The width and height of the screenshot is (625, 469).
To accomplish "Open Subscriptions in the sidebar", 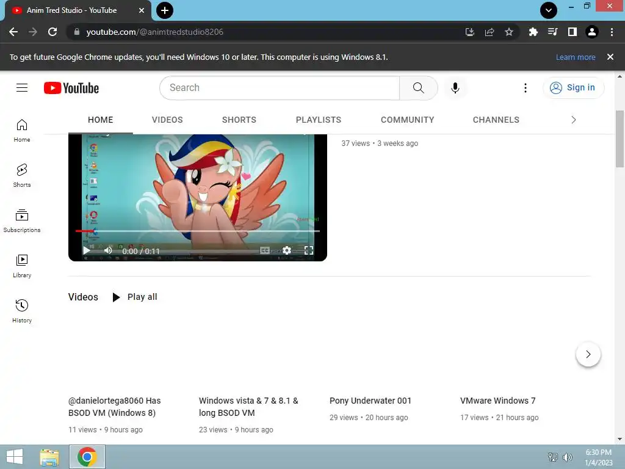I will click(x=22, y=221).
